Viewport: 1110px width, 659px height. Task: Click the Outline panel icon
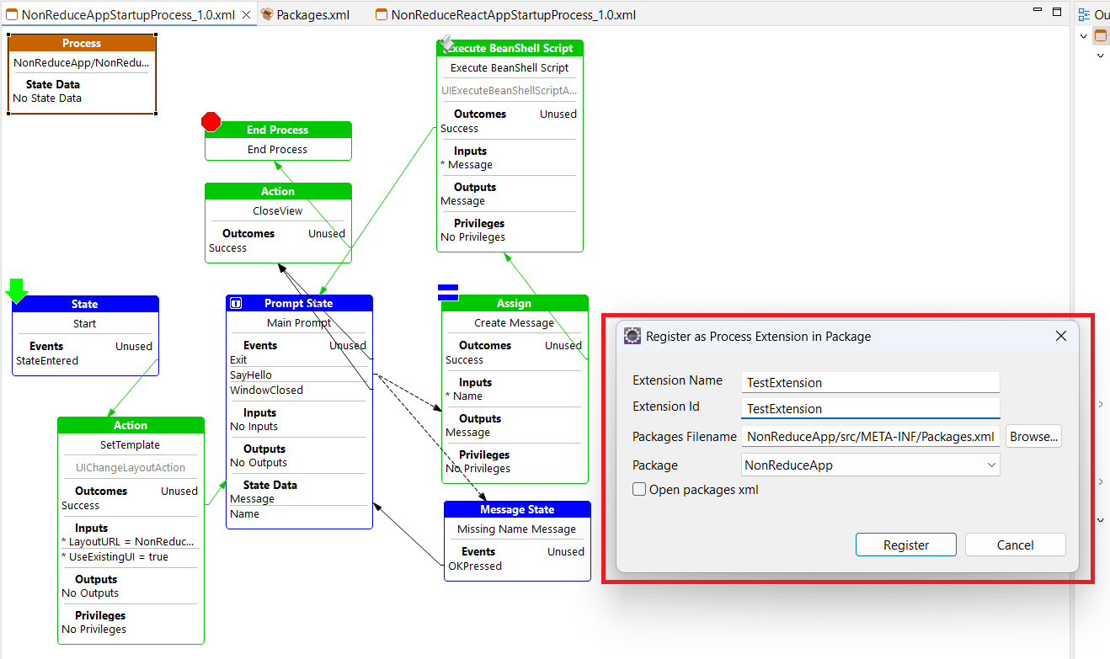[1085, 14]
